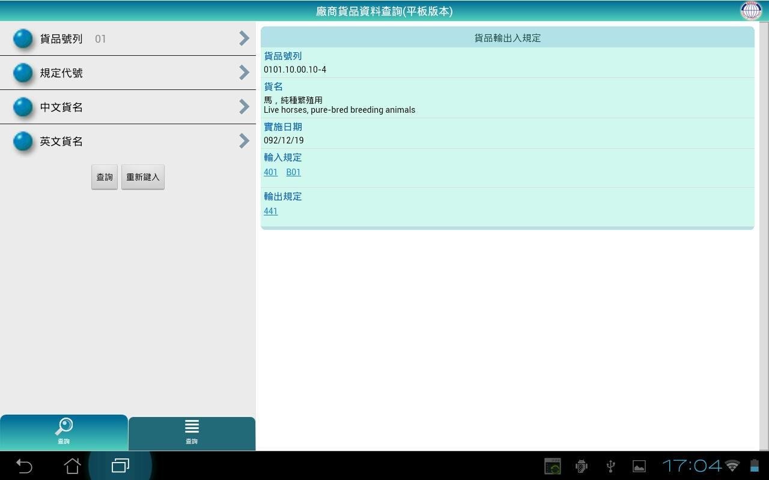769x480 pixels.
Task: Click the 查詢 search button
Action: 105,177
